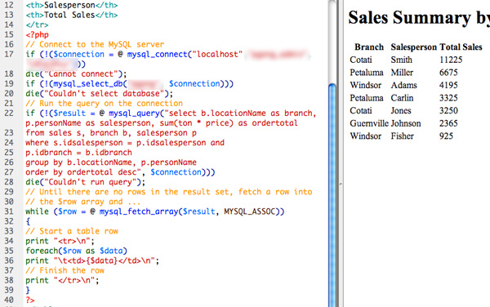Image resolution: width=490 pixels, height=307 pixels.
Task: Click the comment "// Connect to the MySQL server"
Action: (x=95, y=44)
